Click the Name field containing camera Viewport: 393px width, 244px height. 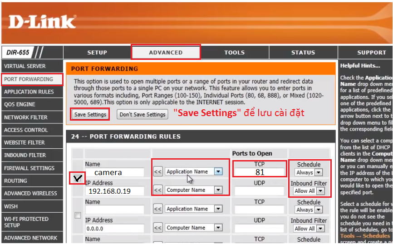(114, 172)
